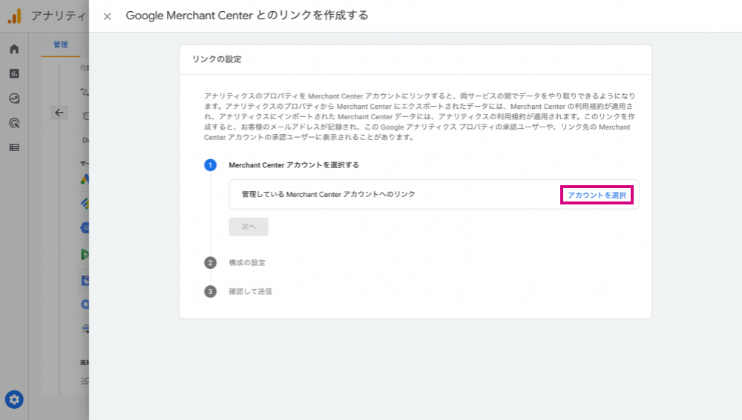Select step 3 確認して送信
Screen dimensions: 742x420
[250, 292]
